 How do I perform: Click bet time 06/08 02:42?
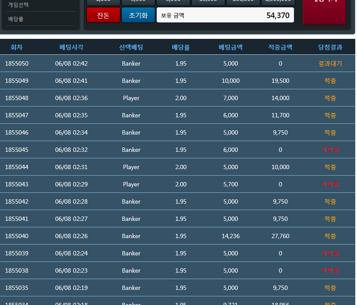71,63
